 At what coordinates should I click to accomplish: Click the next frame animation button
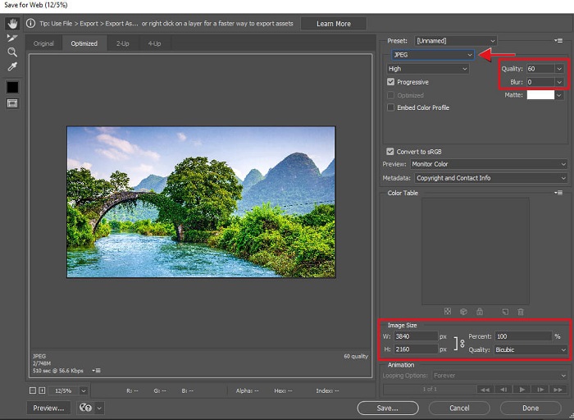coord(540,390)
